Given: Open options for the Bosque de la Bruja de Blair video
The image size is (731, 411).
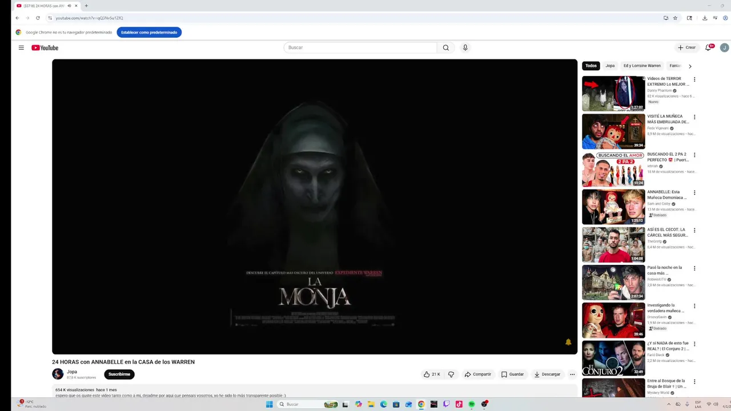Looking at the screenshot, I should [x=694, y=382].
